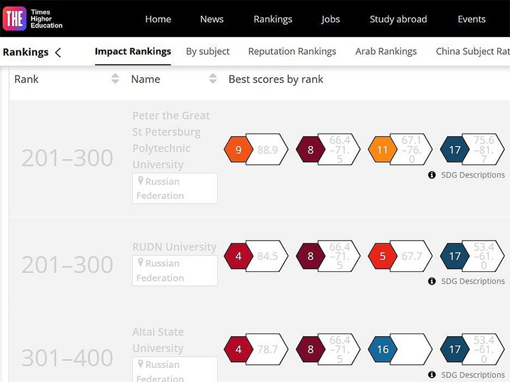Click the info icon in RUDN University's row
The height and width of the screenshot is (382, 510).
pos(432,281)
